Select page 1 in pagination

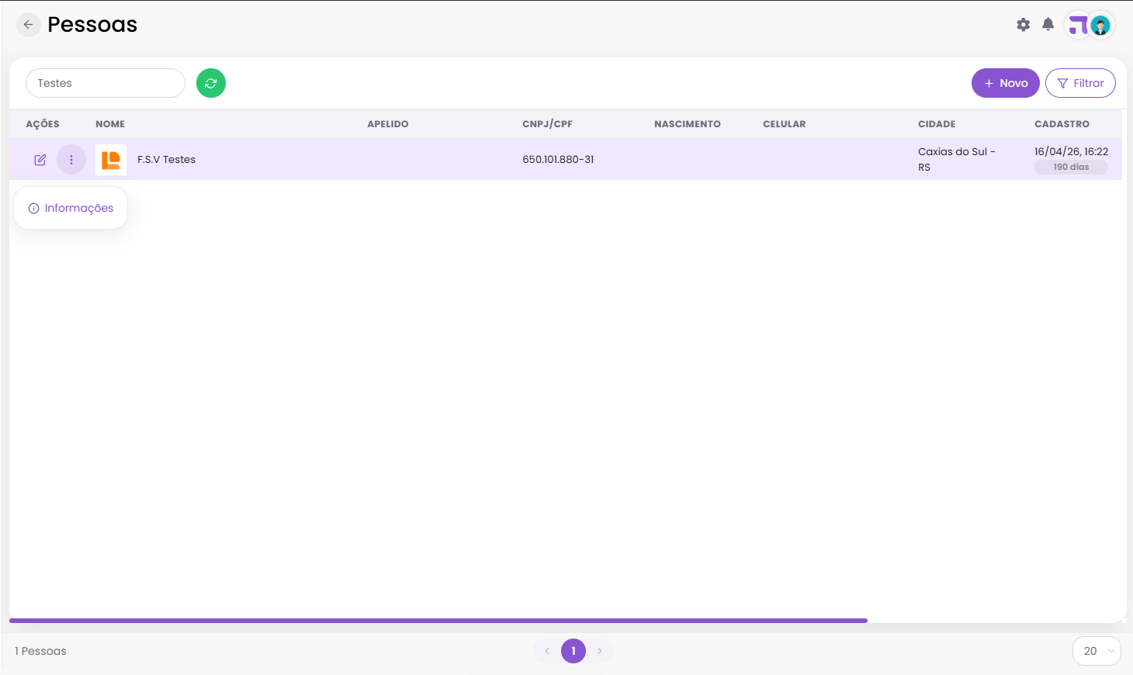tap(573, 651)
